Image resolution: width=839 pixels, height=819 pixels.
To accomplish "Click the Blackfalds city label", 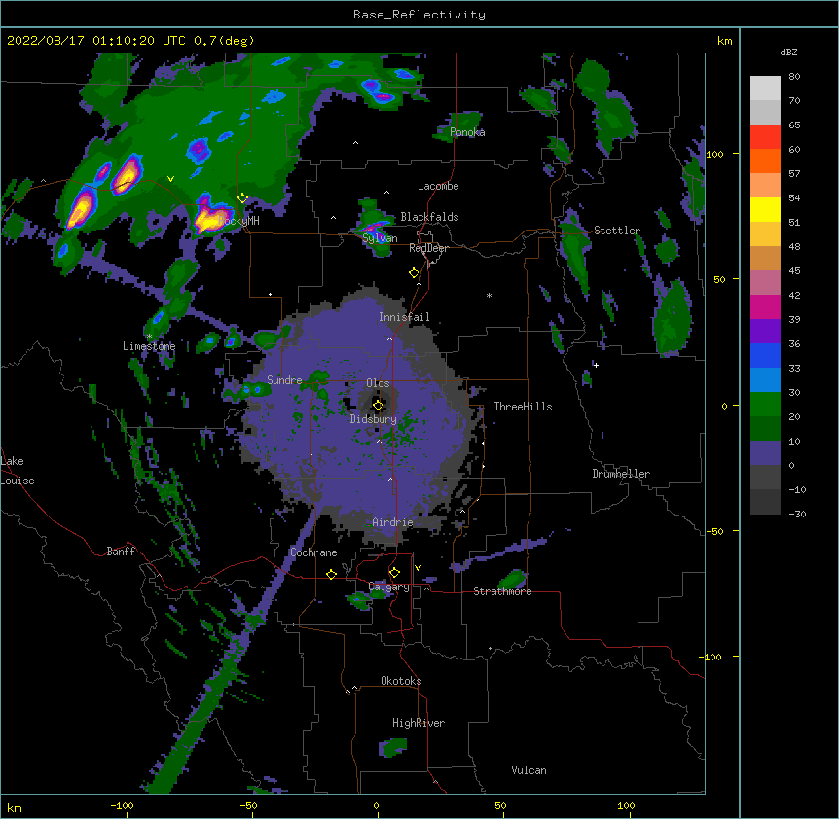I will (x=429, y=217).
